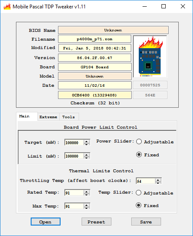Click the 00007525 value box
193x236 pixels.
coord(150,85)
